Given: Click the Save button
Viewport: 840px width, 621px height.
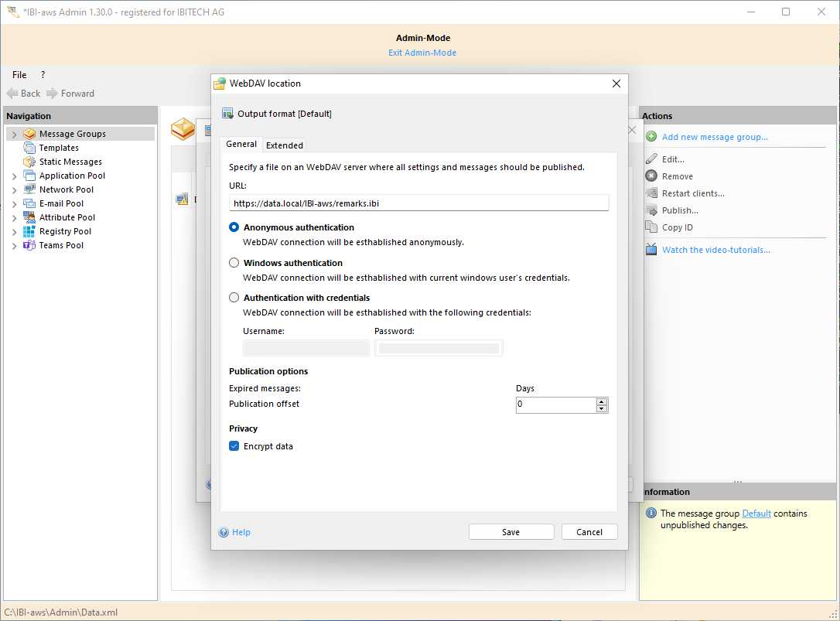Looking at the screenshot, I should point(510,531).
